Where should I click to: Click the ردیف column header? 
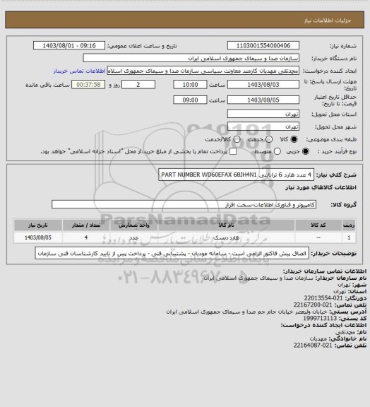(x=349, y=225)
